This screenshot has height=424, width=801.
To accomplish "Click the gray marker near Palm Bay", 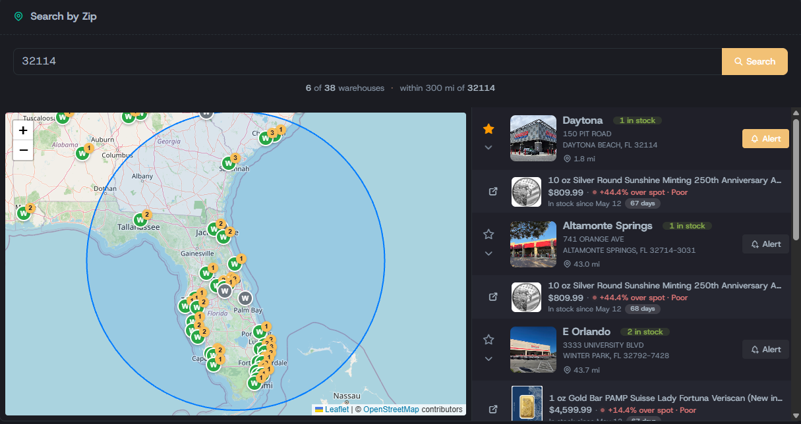I will click(x=245, y=298).
